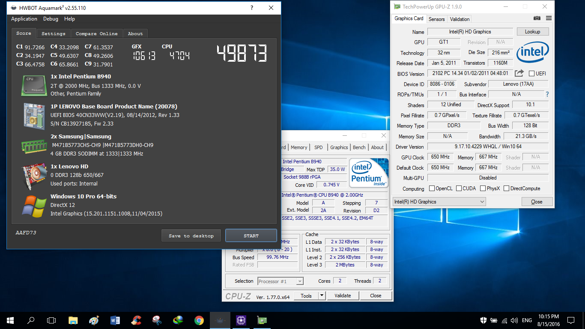The image size is (585, 329).
Task: Open the SPD tab in CPU-Z
Action: (319, 147)
